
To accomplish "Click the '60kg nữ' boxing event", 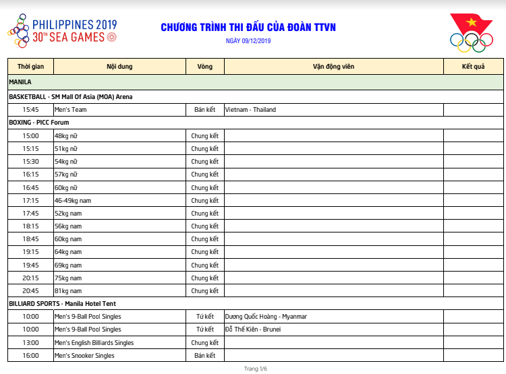I will coord(119,187).
